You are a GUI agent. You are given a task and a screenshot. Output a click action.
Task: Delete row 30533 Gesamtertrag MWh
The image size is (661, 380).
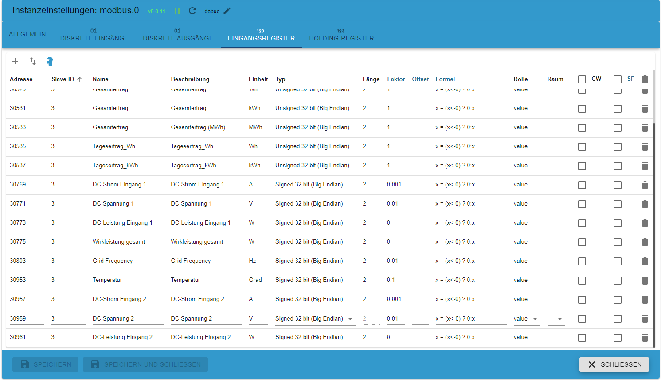(x=645, y=128)
